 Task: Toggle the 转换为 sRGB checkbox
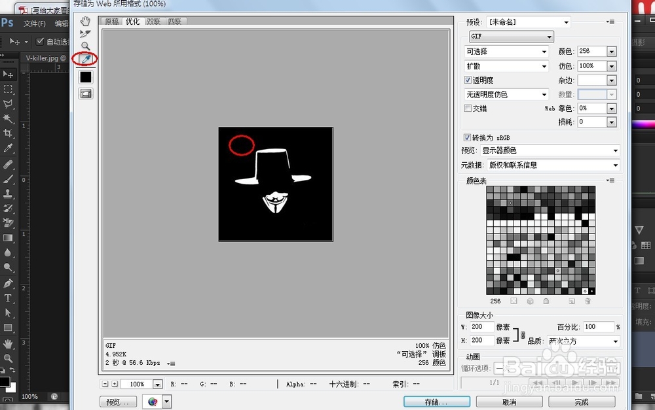pos(467,137)
